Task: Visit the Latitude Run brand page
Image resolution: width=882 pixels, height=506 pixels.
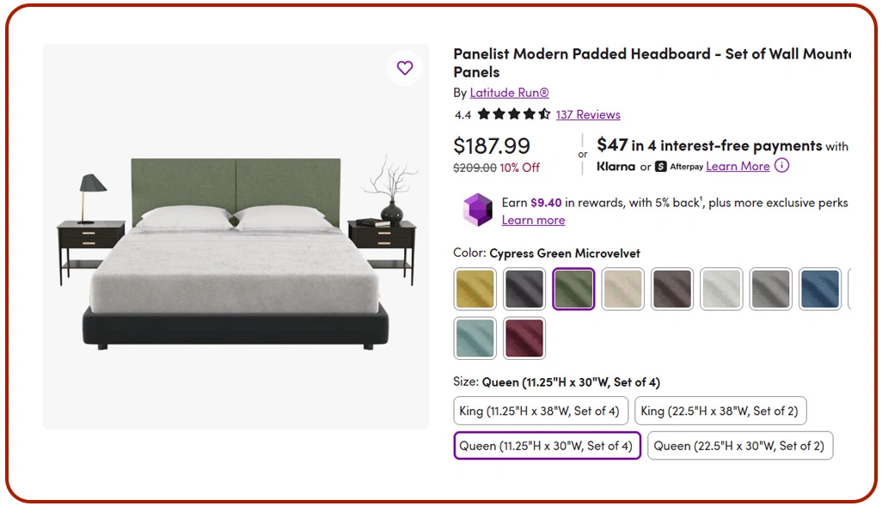Action: pyautogui.click(x=510, y=92)
